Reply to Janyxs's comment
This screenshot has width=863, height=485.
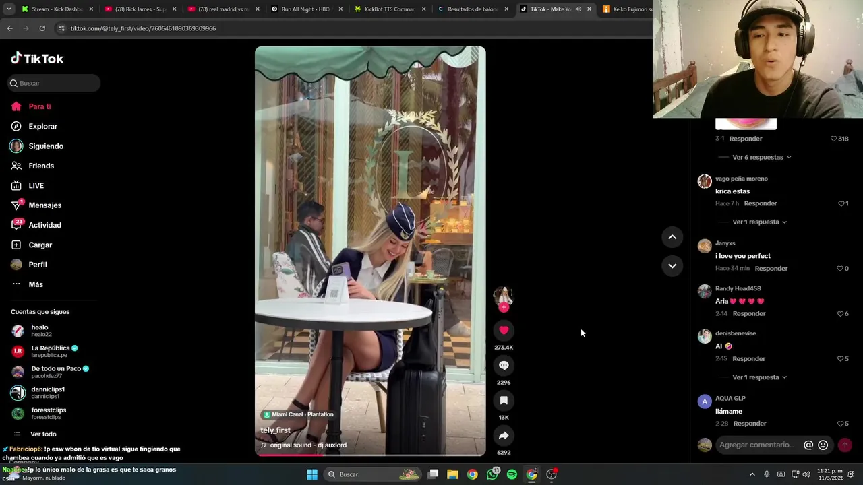pyautogui.click(x=771, y=268)
